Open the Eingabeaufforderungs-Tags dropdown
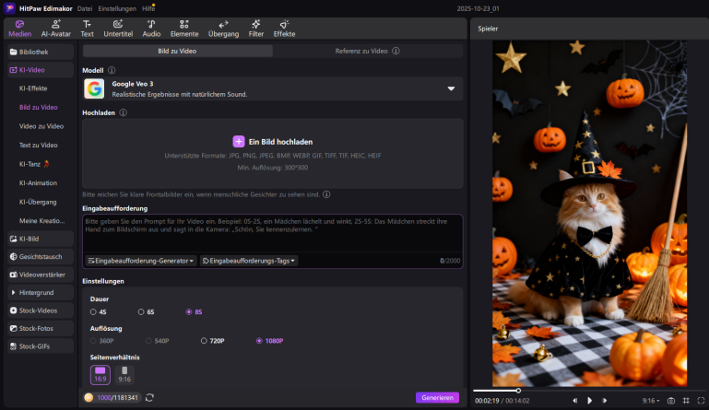Screen dimensions: 709x410 click(249, 261)
